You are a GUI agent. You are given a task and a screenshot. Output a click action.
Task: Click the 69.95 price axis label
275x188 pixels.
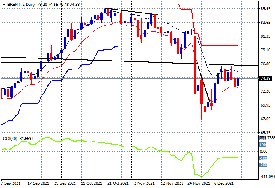(265, 105)
